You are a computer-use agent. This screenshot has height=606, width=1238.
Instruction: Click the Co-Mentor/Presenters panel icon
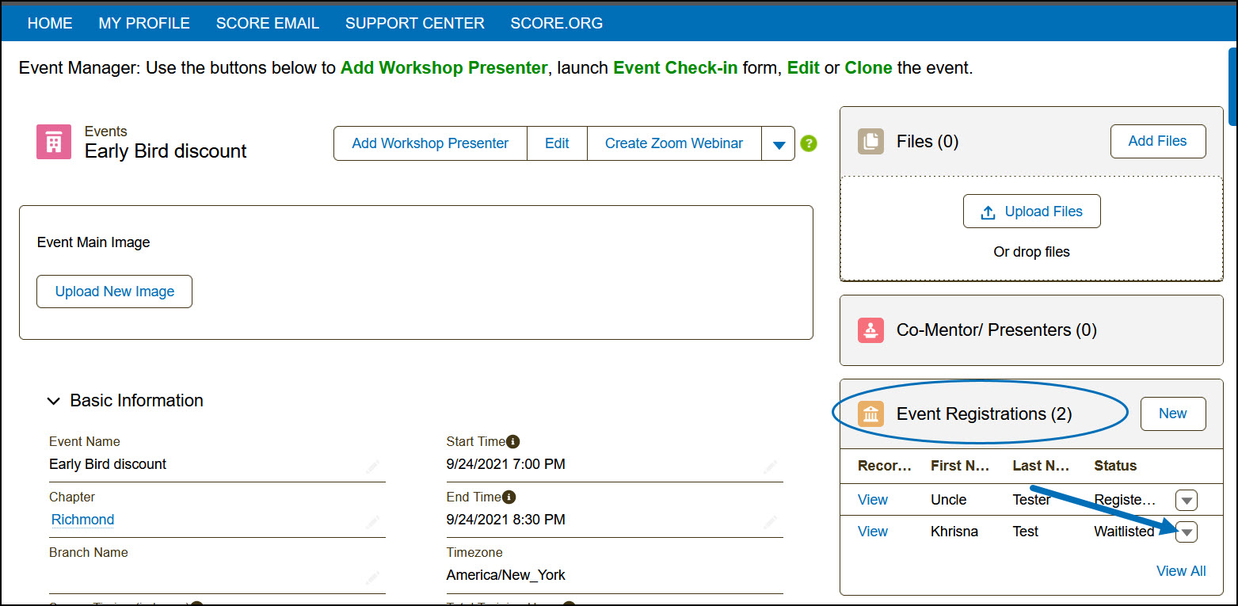pyautogui.click(x=870, y=330)
